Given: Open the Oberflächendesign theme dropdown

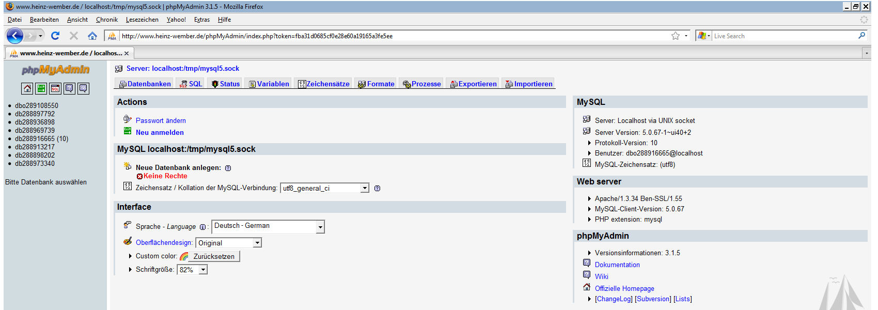Looking at the screenshot, I should click(229, 243).
